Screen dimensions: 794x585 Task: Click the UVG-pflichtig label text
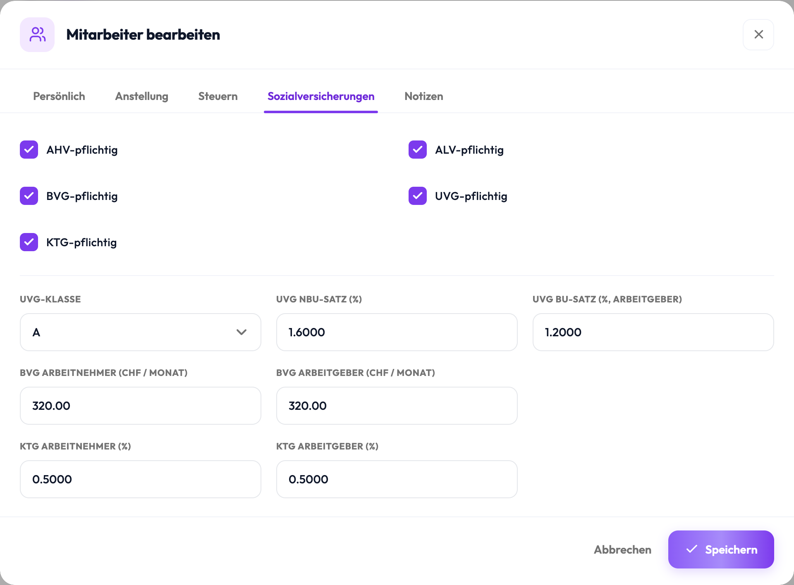click(471, 196)
